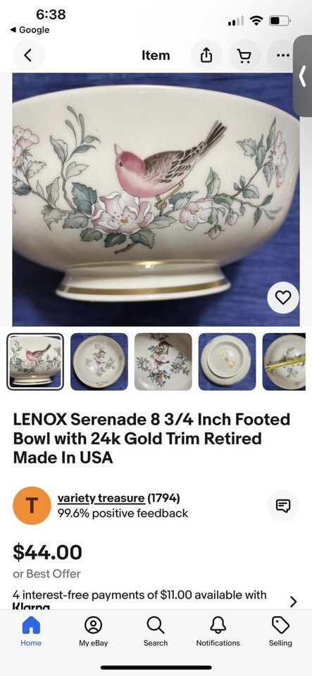The image size is (312, 676).
Task: Return to Google app via back link
Action: (30, 30)
